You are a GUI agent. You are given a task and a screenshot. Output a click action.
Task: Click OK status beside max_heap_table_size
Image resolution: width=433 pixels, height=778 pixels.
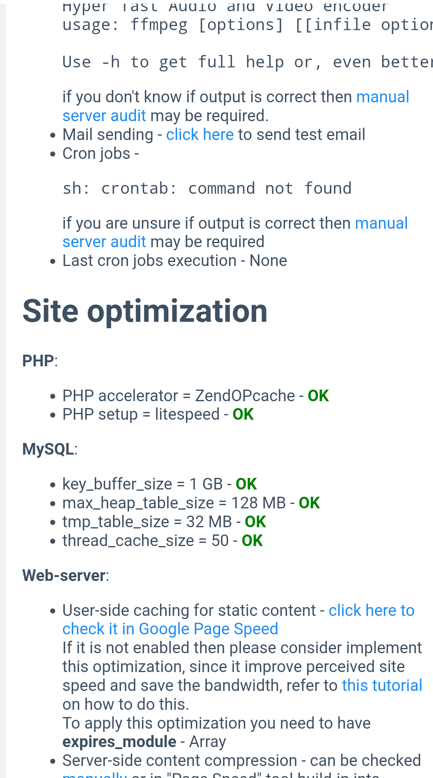[x=309, y=503]
